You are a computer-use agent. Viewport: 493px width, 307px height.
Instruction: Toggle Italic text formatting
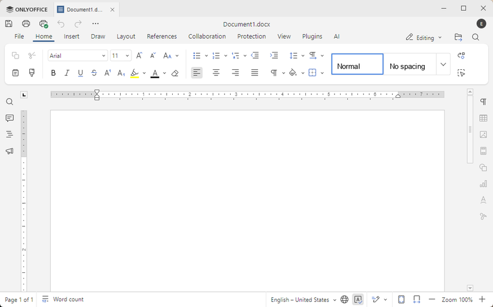(x=67, y=73)
